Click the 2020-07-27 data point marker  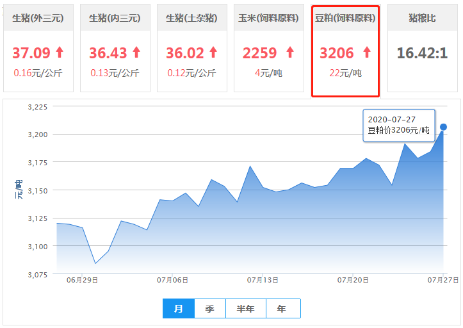tap(443, 127)
